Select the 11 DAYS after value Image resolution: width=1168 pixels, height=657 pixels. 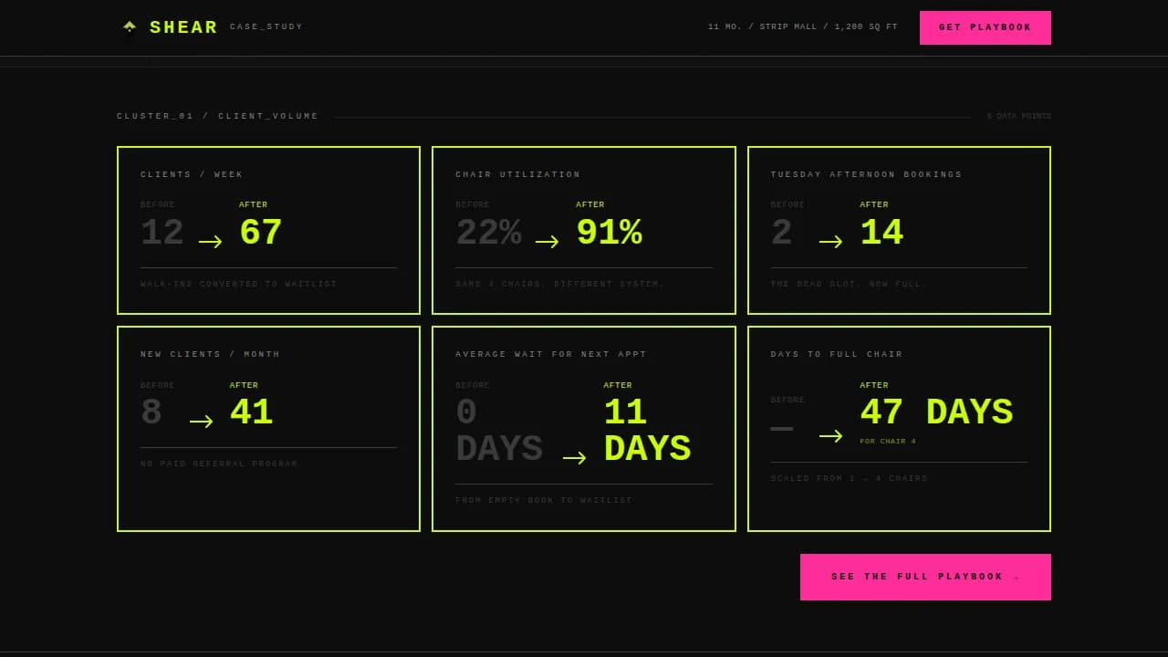[647, 431]
